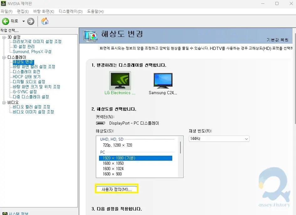Screen dimensions: 296x215
Task: Click the green Back arrow icon
Action: [5, 21]
